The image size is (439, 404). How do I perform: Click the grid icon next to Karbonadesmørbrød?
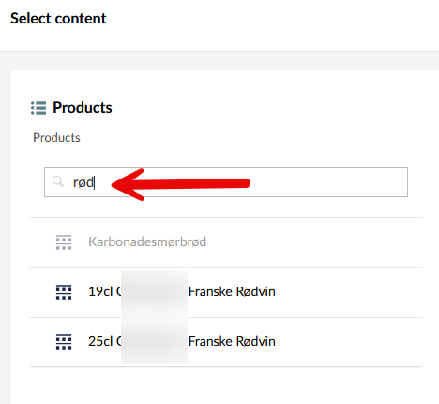click(x=64, y=242)
